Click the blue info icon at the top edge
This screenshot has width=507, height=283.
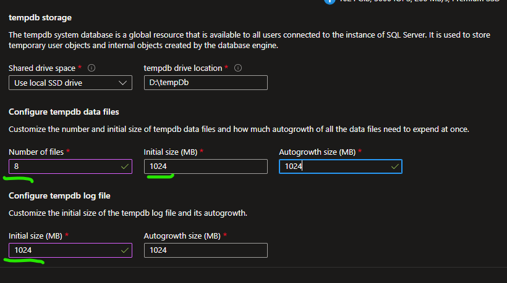[x=330, y=2]
